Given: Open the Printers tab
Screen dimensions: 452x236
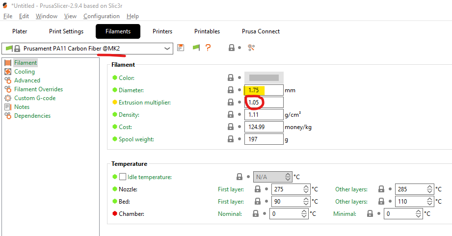Looking at the screenshot, I should tap(162, 31).
